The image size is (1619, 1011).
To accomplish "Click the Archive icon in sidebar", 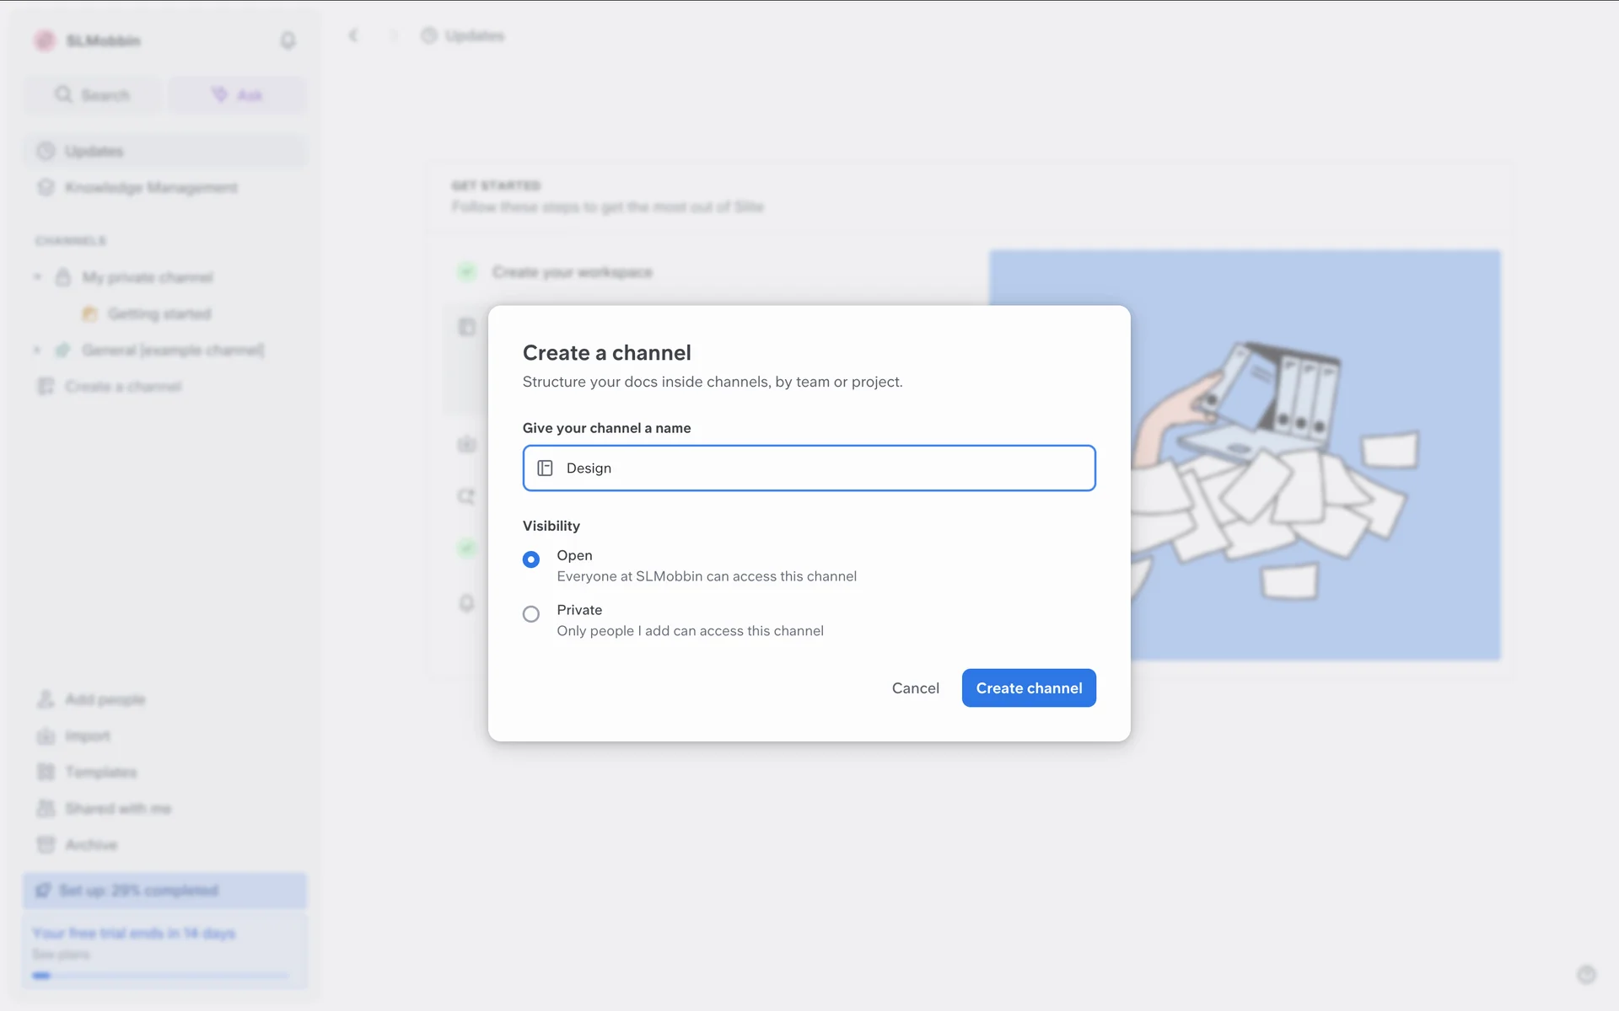I will pos(46,844).
